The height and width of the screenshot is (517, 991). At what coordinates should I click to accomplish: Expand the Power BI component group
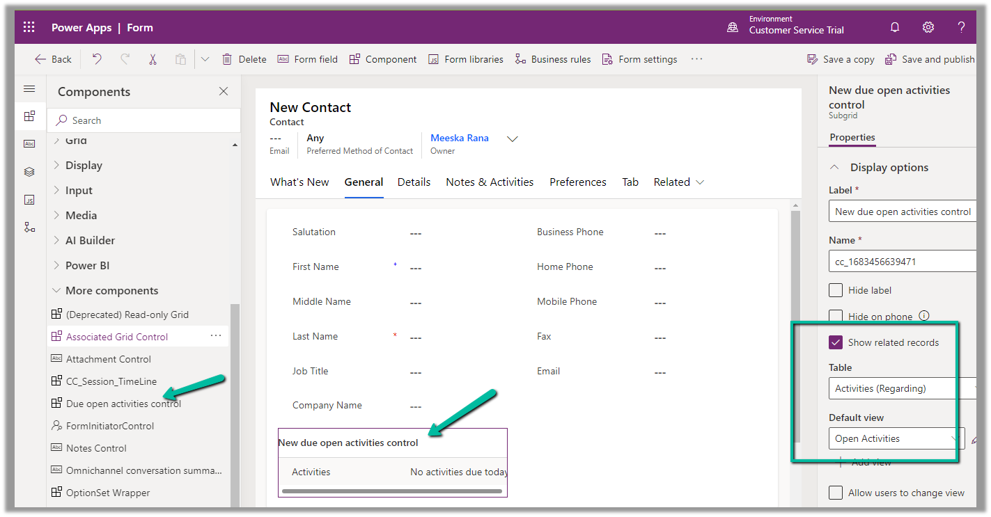click(x=87, y=266)
